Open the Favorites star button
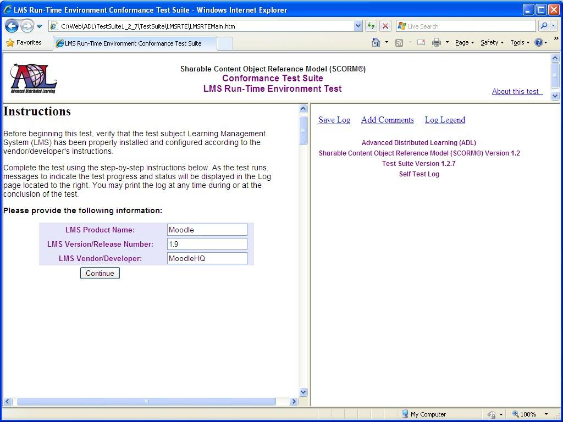Viewport: 563px width, 422px height. click(24, 42)
